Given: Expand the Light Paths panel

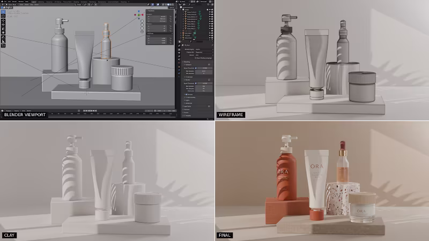Looking at the screenshot, I should 187,106.
